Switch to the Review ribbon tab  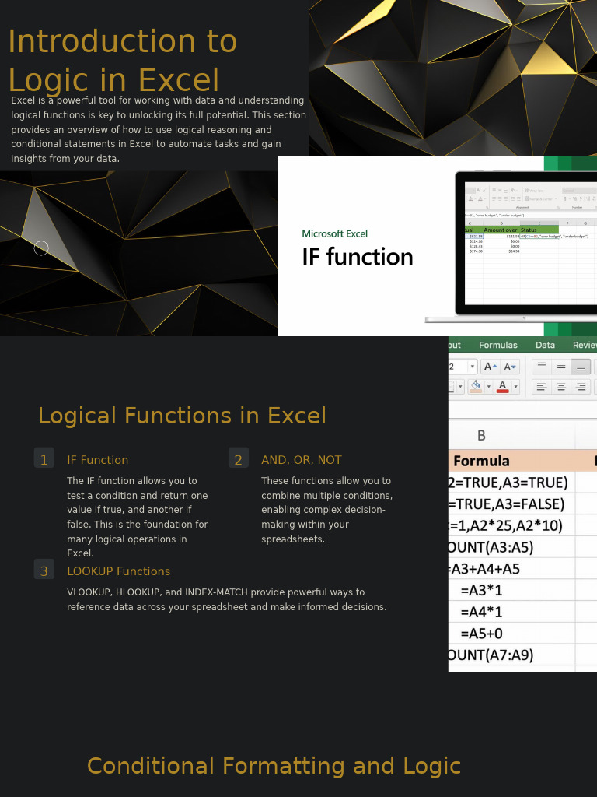585,345
